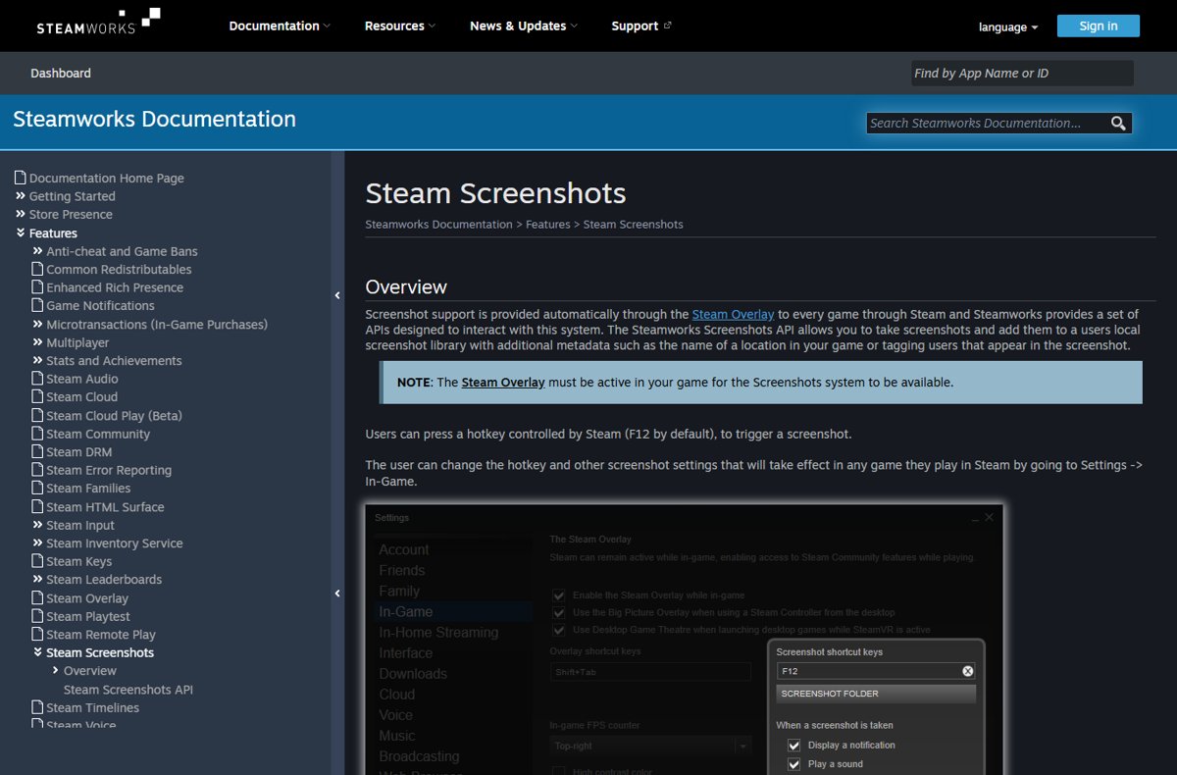This screenshot has height=775, width=1177.
Task: Expand Steam Inventory Service node
Action: pos(38,542)
